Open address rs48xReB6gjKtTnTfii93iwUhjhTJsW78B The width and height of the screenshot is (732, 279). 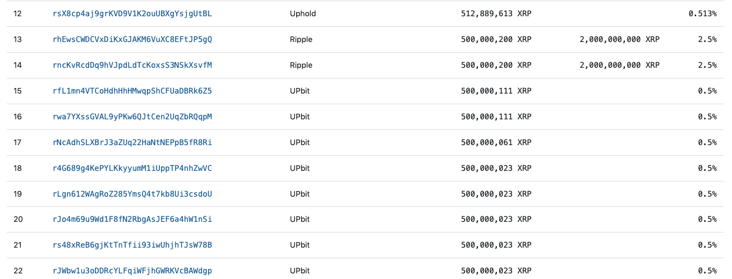pyautogui.click(x=132, y=245)
